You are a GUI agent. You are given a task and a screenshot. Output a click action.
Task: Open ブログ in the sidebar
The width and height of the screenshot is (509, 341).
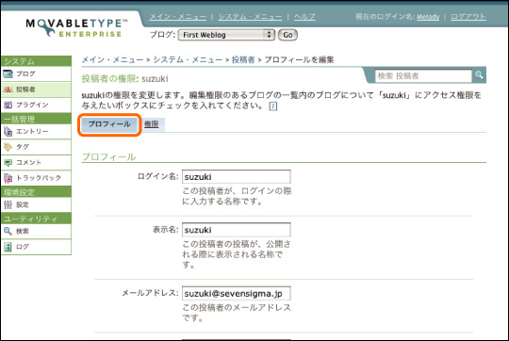click(36, 74)
